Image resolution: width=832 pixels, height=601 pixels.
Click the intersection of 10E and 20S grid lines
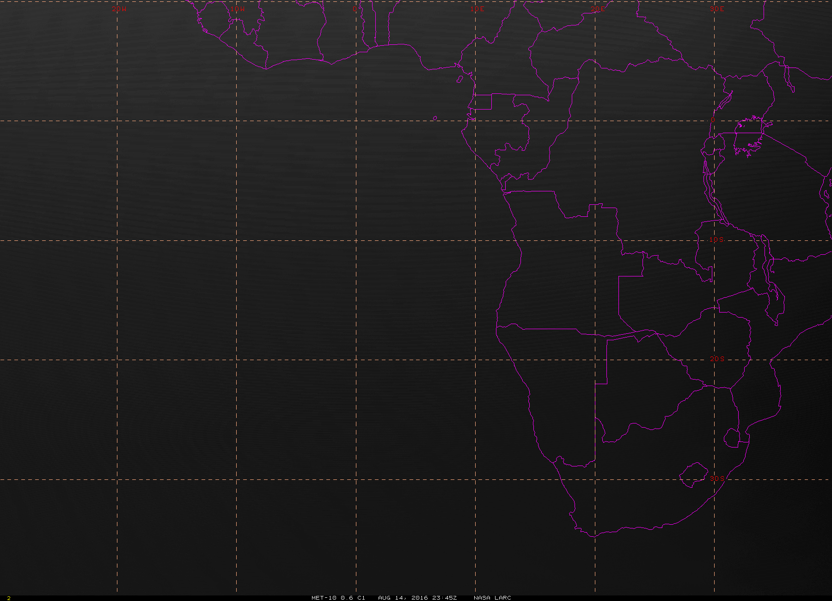475,360
